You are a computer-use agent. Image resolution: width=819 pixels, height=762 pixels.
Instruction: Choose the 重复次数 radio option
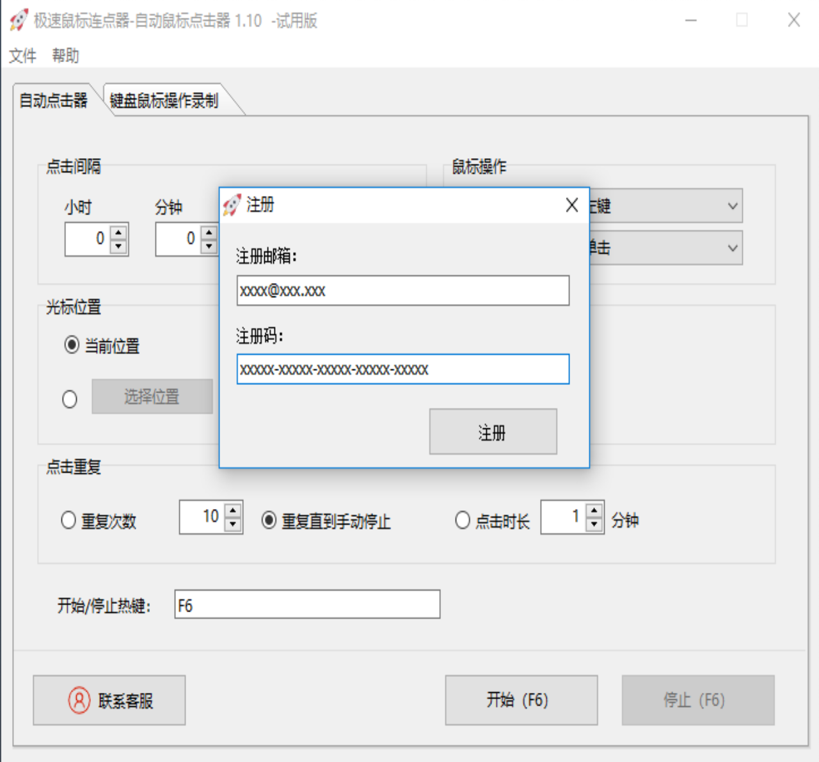68,520
